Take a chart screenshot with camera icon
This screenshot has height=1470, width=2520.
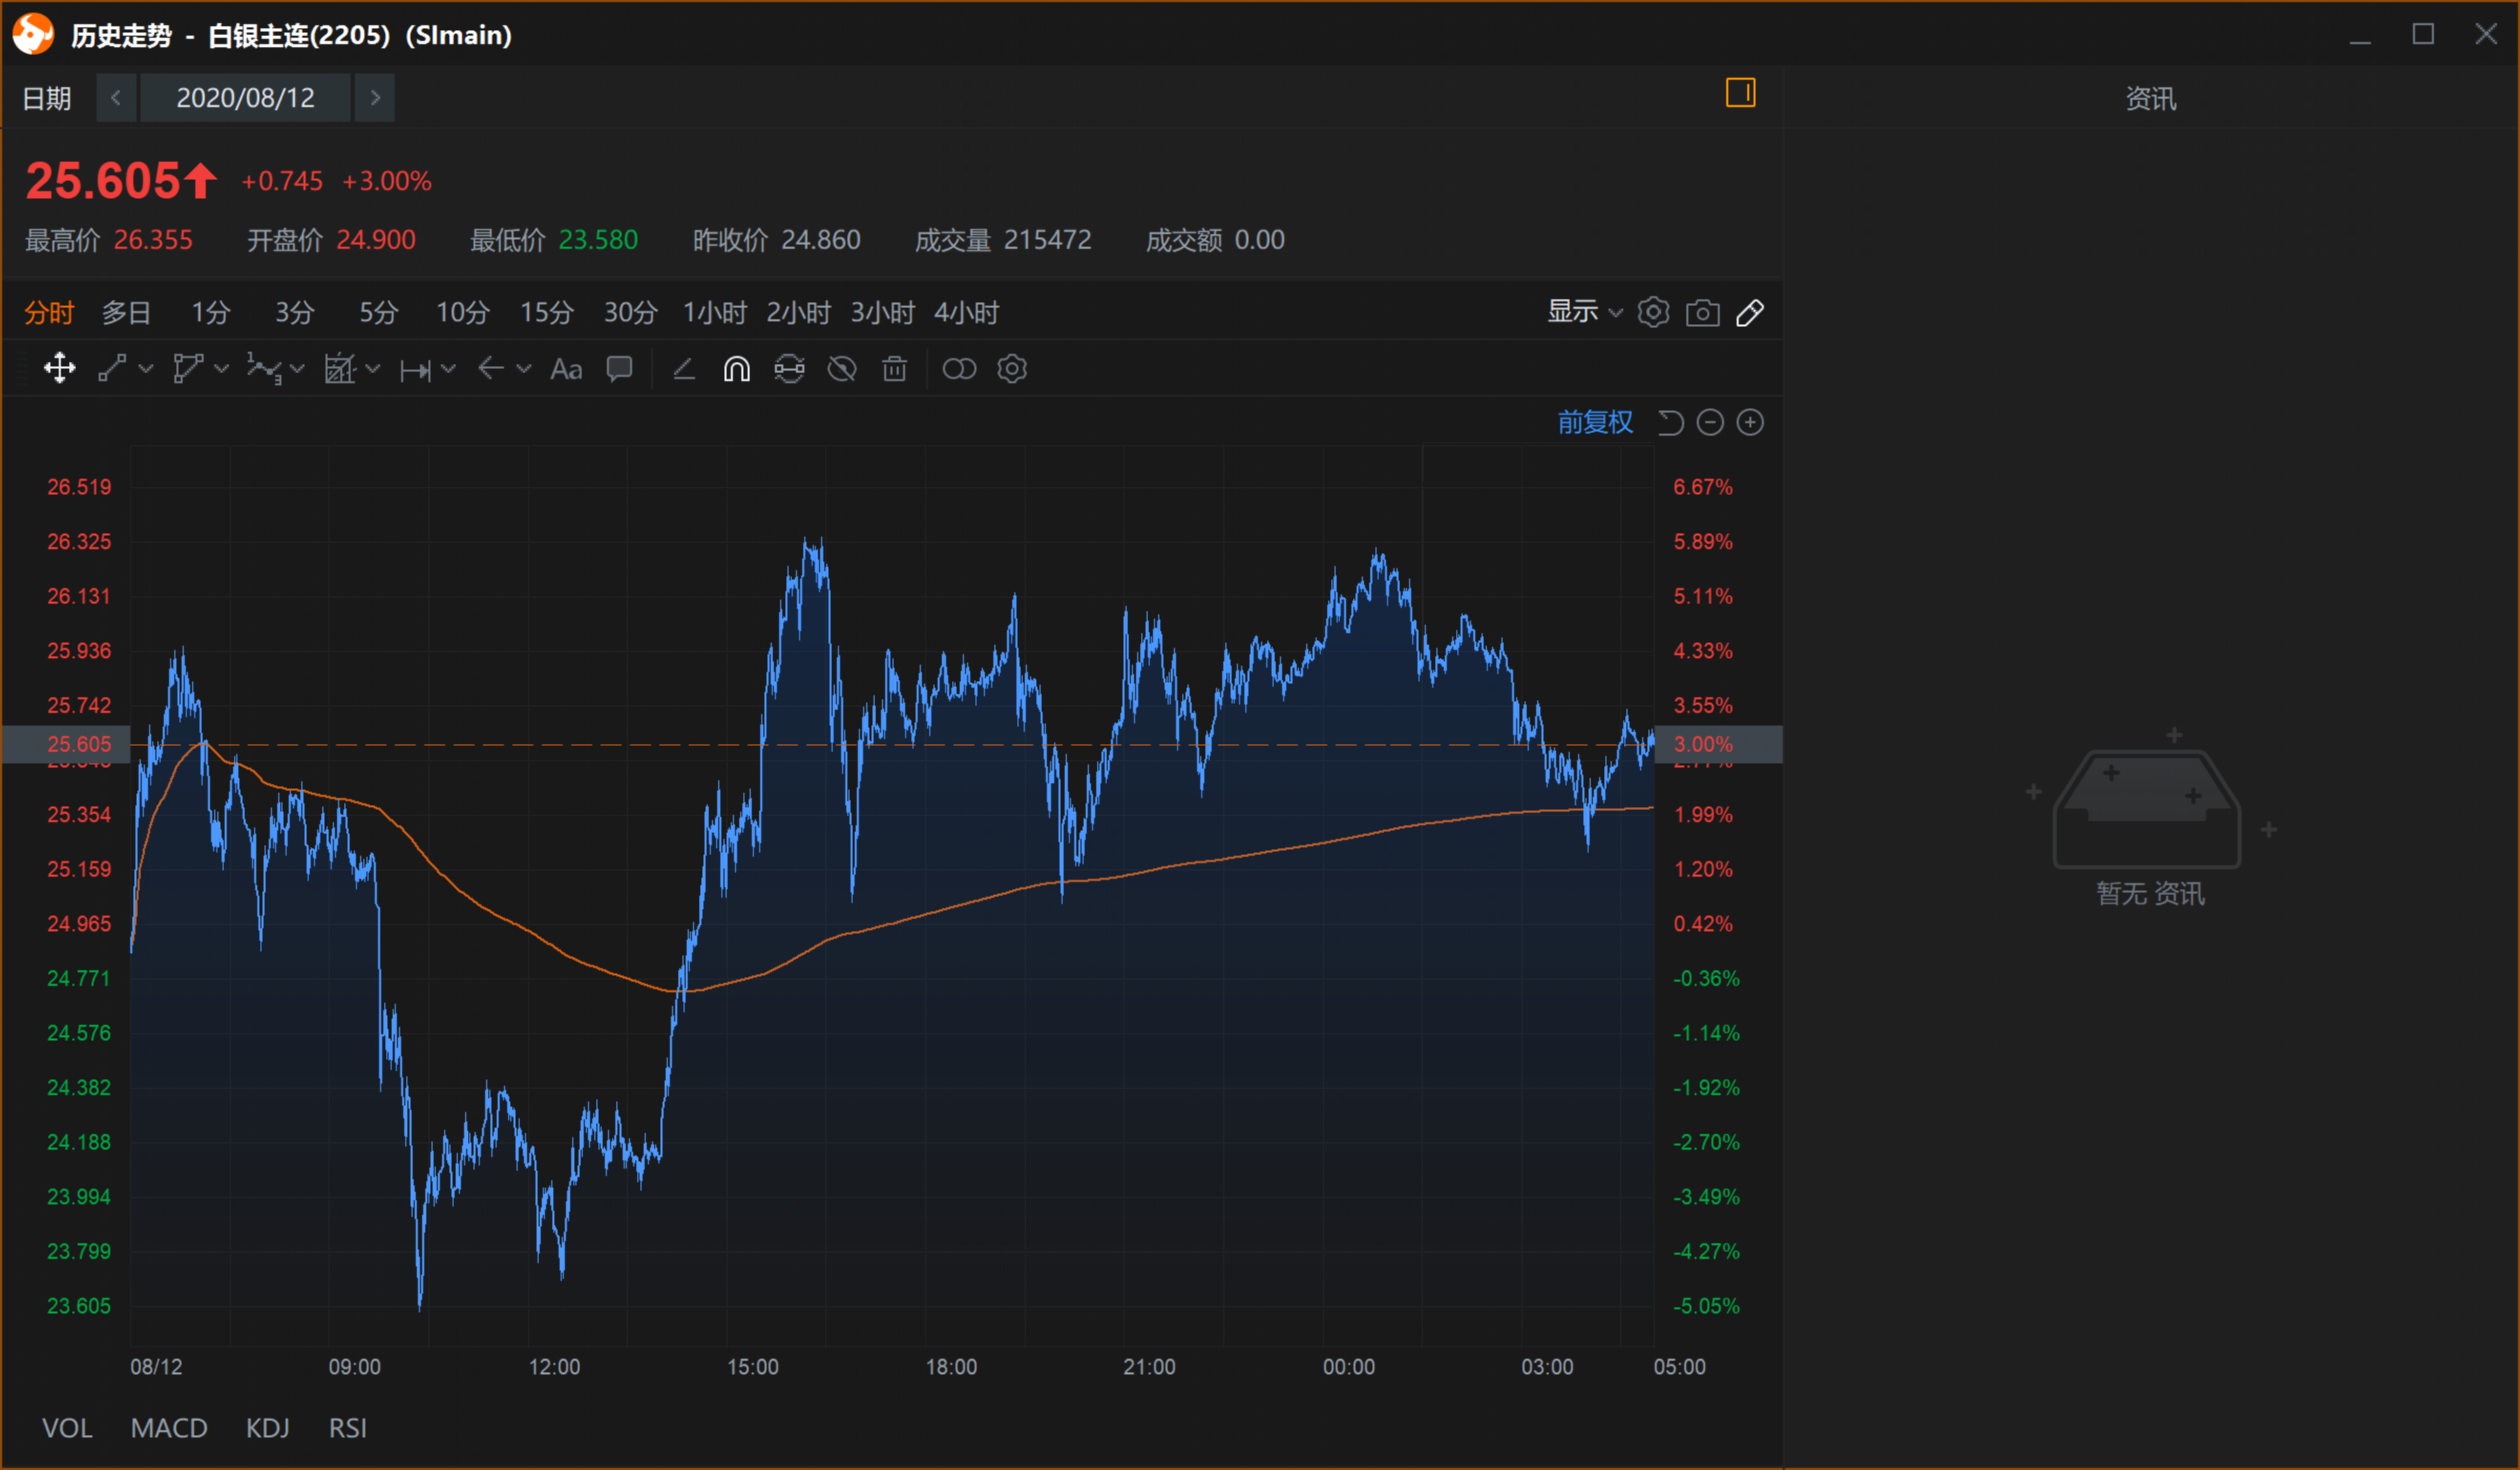click(1702, 313)
